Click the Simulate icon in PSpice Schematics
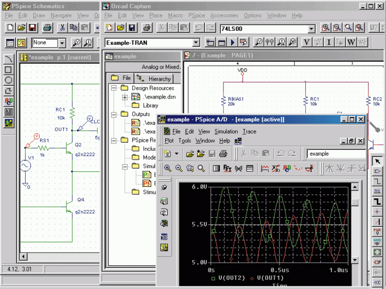Viewport: 386px width, 289px height. pyautogui.click(x=21, y=43)
